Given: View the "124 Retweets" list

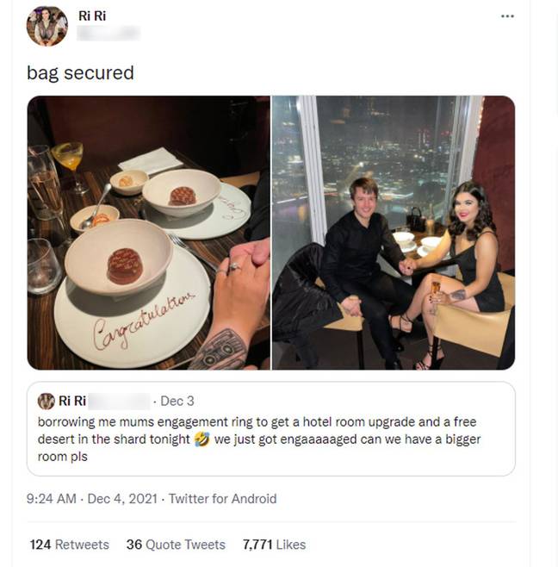Looking at the screenshot, I should click(70, 545).
